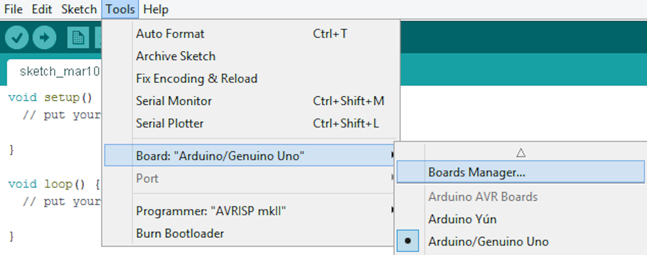
Task: Open Boards Manager
Action: (477, 172)
